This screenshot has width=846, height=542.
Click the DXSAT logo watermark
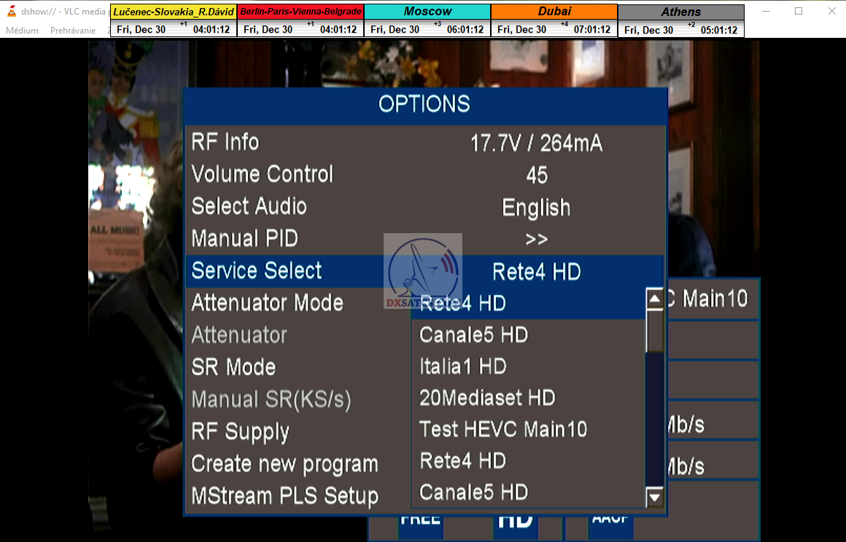tap(423, 270)
